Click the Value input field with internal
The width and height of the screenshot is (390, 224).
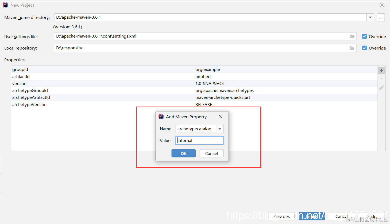pos(199,141)
